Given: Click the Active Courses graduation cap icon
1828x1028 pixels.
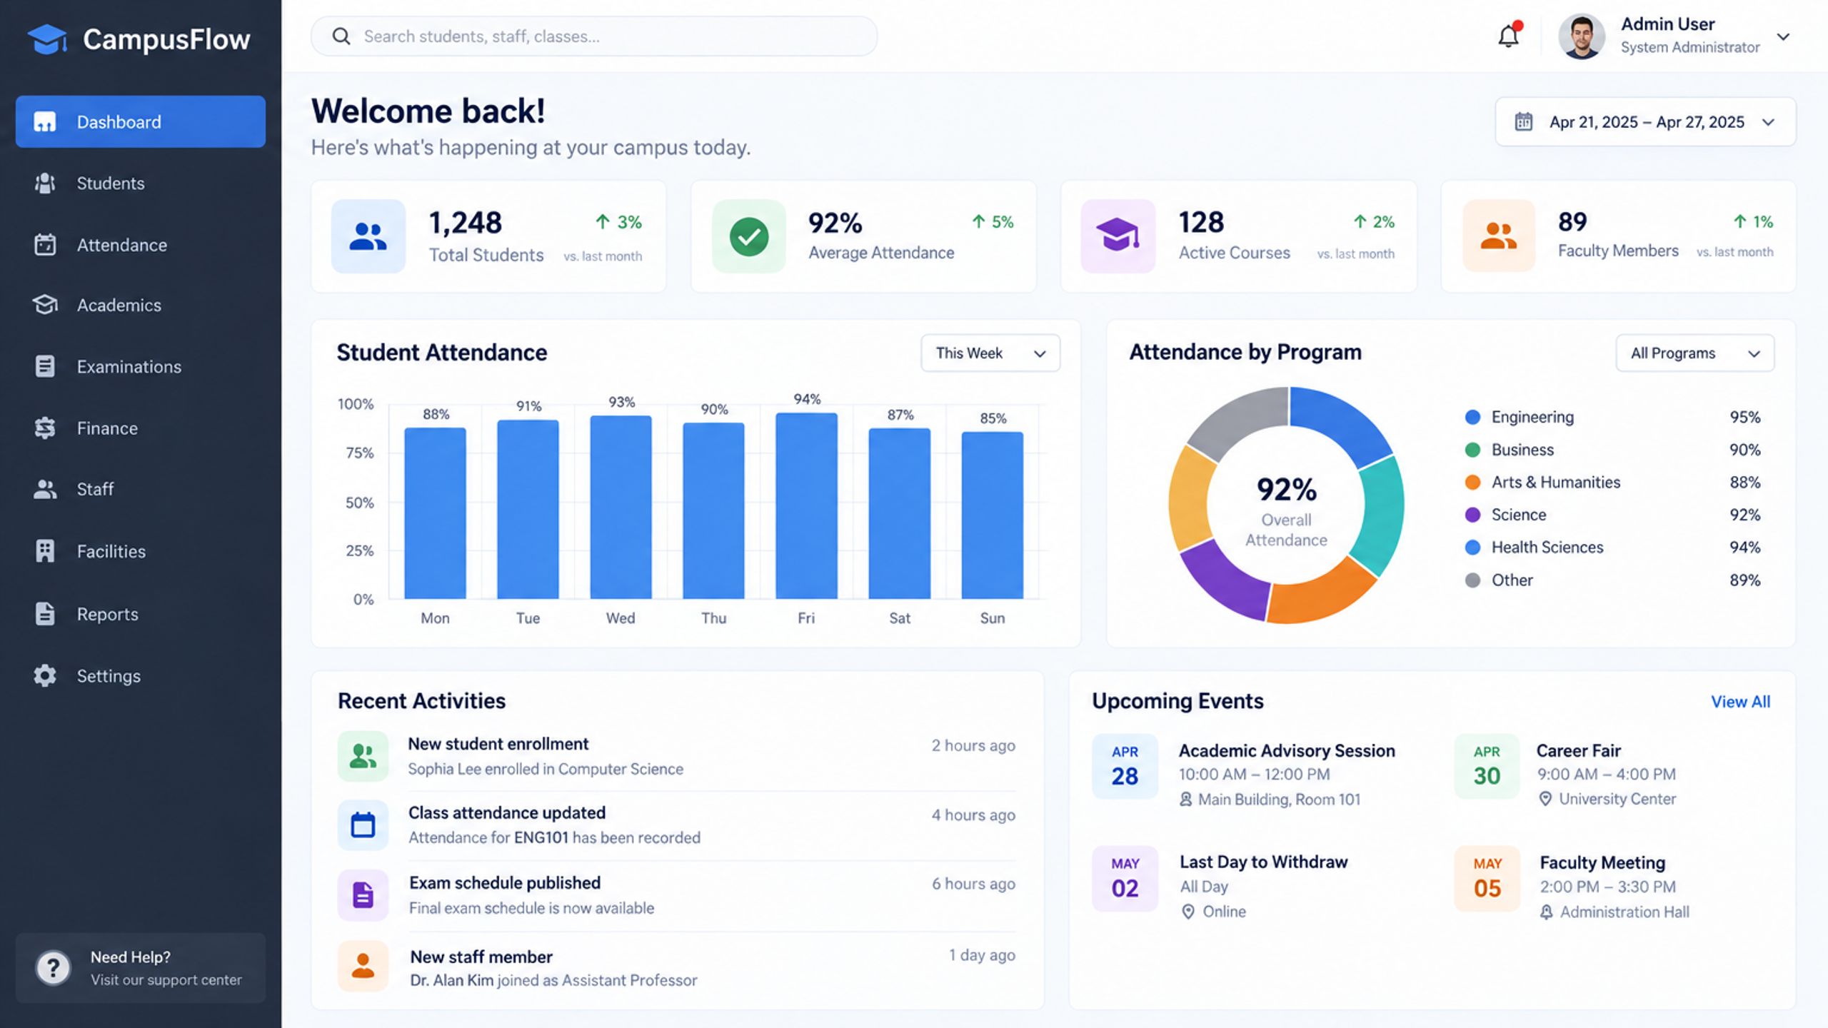Looking at the screenshot, I should pyautogui.click(x=1118, y=236).
